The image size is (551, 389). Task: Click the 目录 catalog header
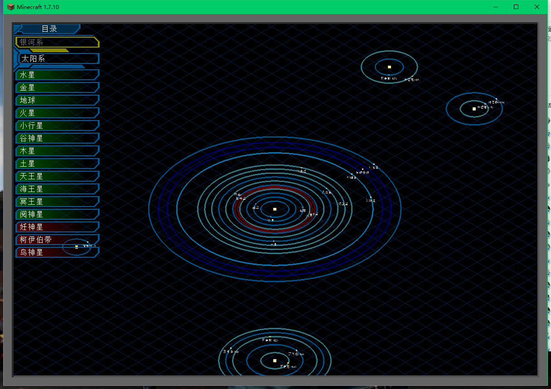(50, 29)
